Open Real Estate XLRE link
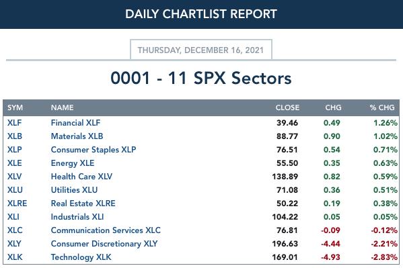The image size is (403, 268). 83,204
